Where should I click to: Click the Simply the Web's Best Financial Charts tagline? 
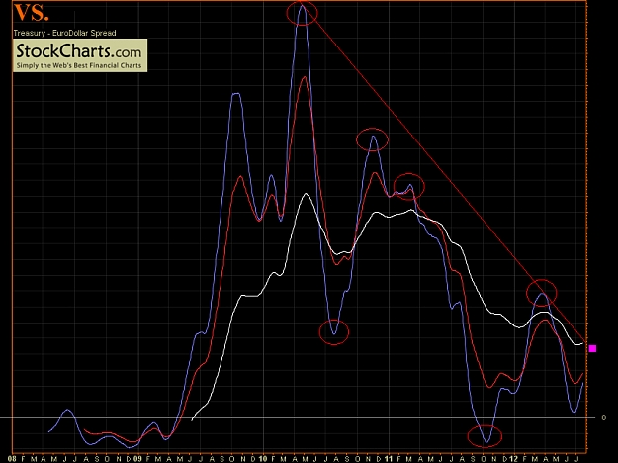(79, 65)
